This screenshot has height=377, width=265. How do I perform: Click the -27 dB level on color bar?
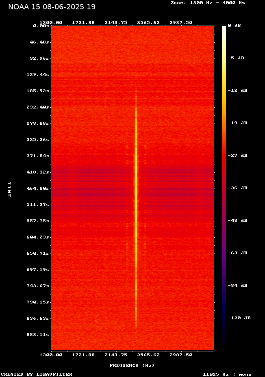pos(237,156)
